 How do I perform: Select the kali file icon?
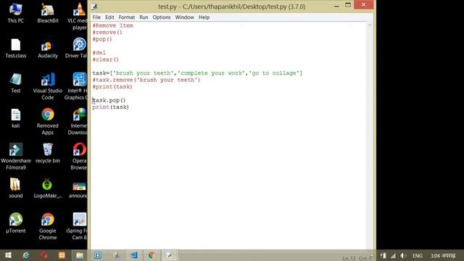coord(16,118)
